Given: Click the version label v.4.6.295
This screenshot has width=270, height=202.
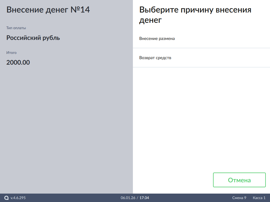Looking at the screenshot, I should coord(18,198).
